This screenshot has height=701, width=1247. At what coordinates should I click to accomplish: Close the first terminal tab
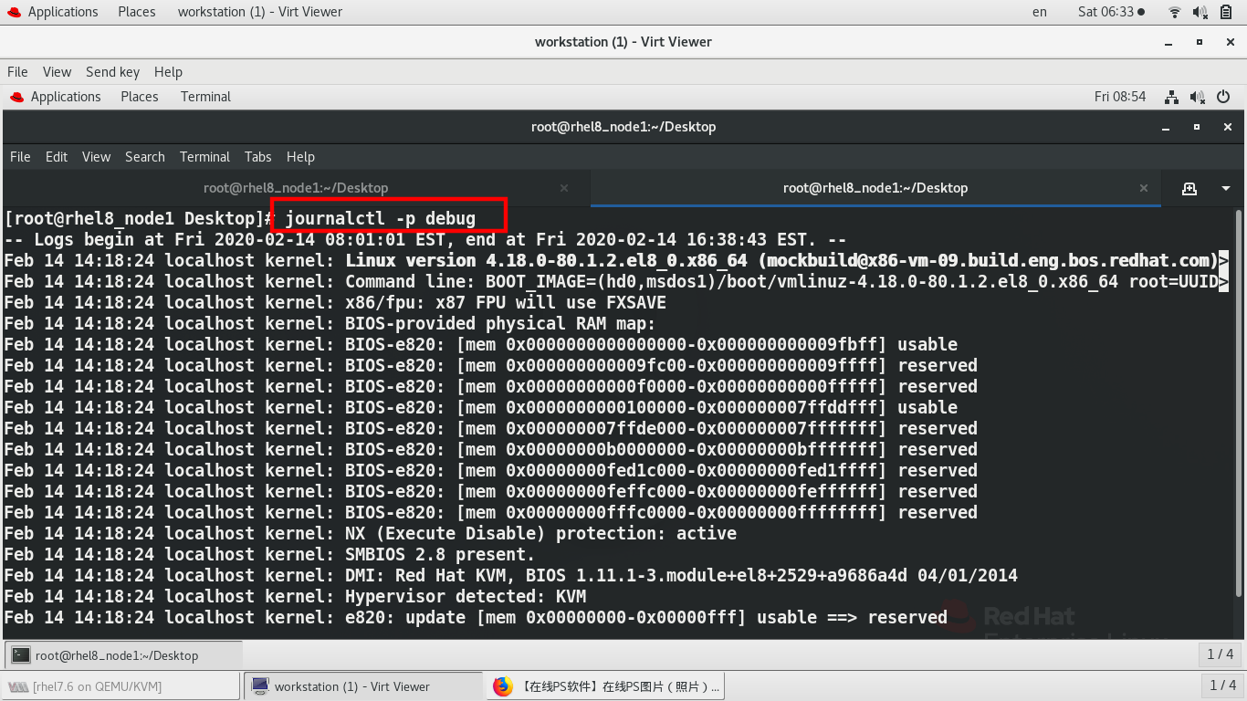point(564,188)
